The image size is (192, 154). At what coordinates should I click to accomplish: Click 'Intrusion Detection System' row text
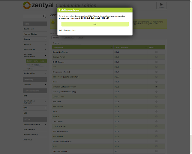click(64, 87)
